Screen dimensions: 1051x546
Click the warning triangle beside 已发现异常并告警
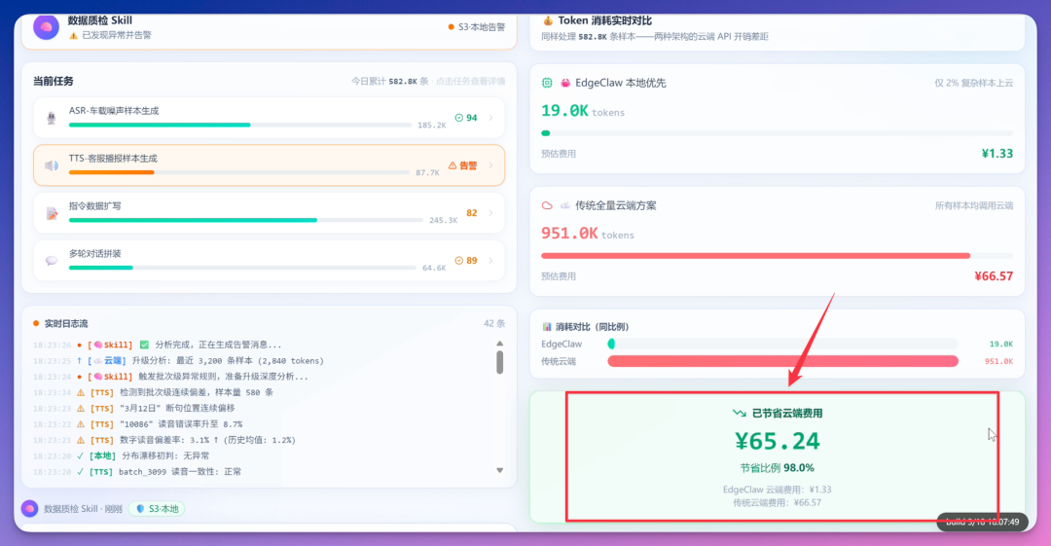coord(73,35)
